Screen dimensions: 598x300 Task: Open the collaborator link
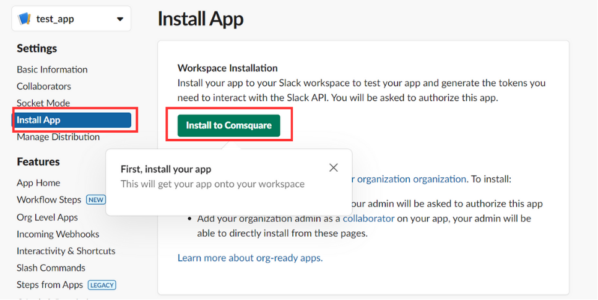point(368,219)
